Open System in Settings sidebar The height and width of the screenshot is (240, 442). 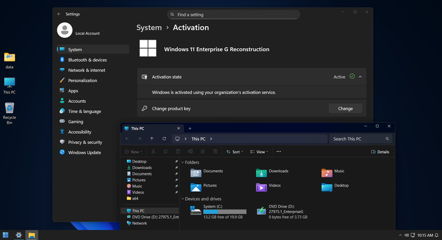click(x=93, y=49)
